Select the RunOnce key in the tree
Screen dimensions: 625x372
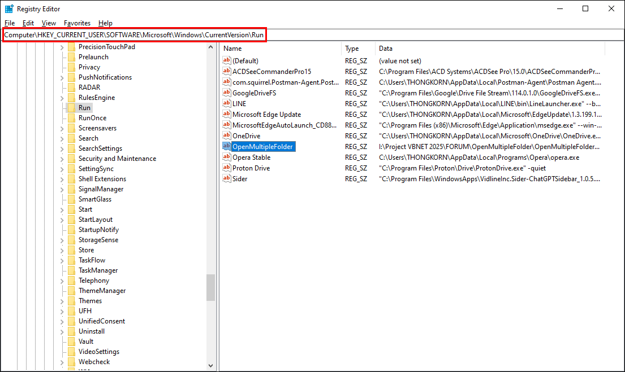pos(92,118)
